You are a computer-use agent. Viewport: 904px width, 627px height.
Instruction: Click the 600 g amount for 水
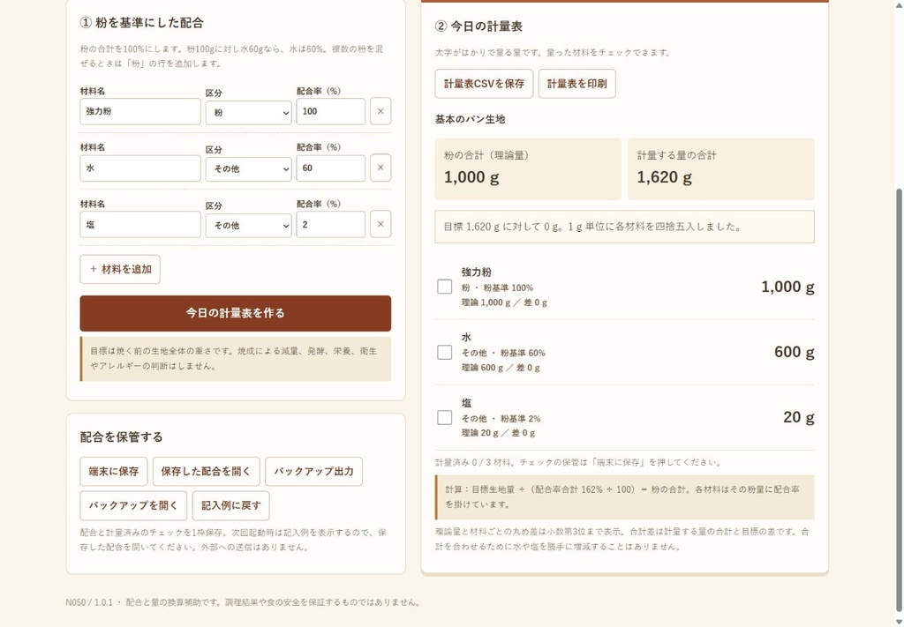tap(795, 352)
